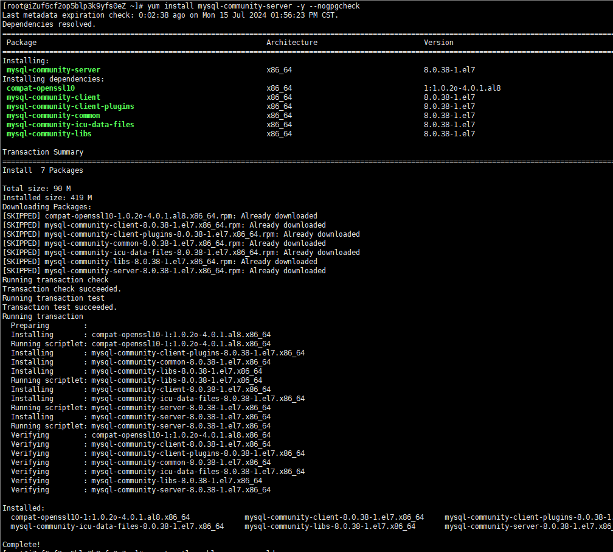
Task: Click the 'Preparing' step line
Action: coord(30,326)
